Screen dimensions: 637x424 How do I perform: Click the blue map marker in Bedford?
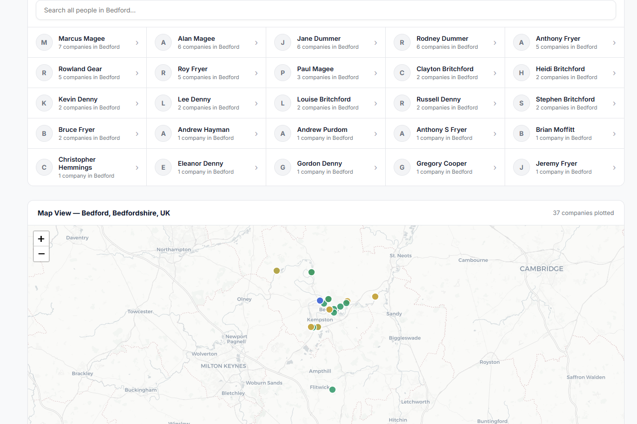[x=320, y=301]
